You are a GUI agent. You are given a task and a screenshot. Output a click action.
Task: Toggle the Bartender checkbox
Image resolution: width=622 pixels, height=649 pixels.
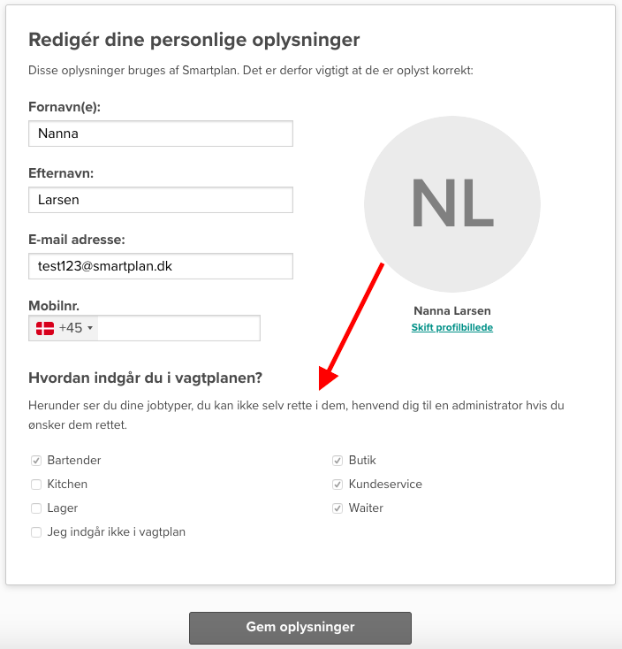point(36,461)
